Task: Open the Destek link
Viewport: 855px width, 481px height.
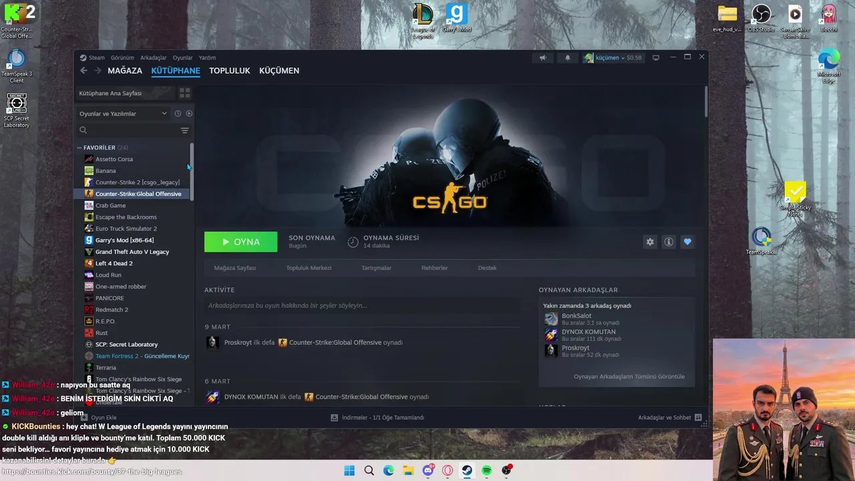Action: [487, 268]
